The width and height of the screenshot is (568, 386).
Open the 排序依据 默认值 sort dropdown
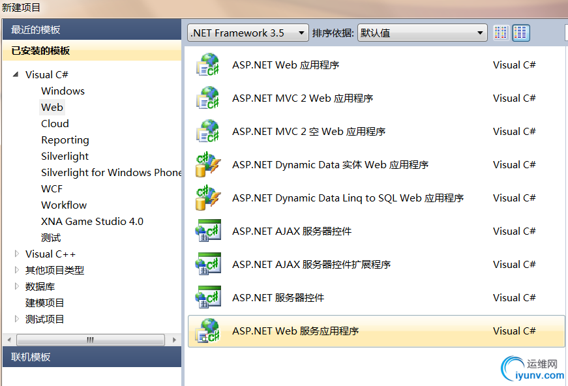click(423, 33)
